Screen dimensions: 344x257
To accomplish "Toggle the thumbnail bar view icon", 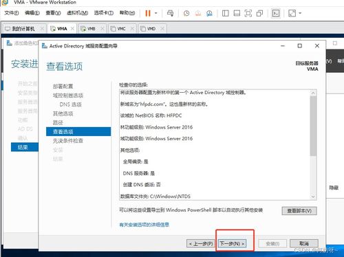I will point(237,13).
